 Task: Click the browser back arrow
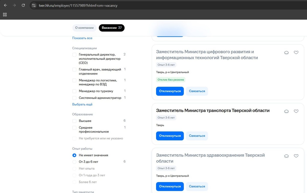[5, 5]
